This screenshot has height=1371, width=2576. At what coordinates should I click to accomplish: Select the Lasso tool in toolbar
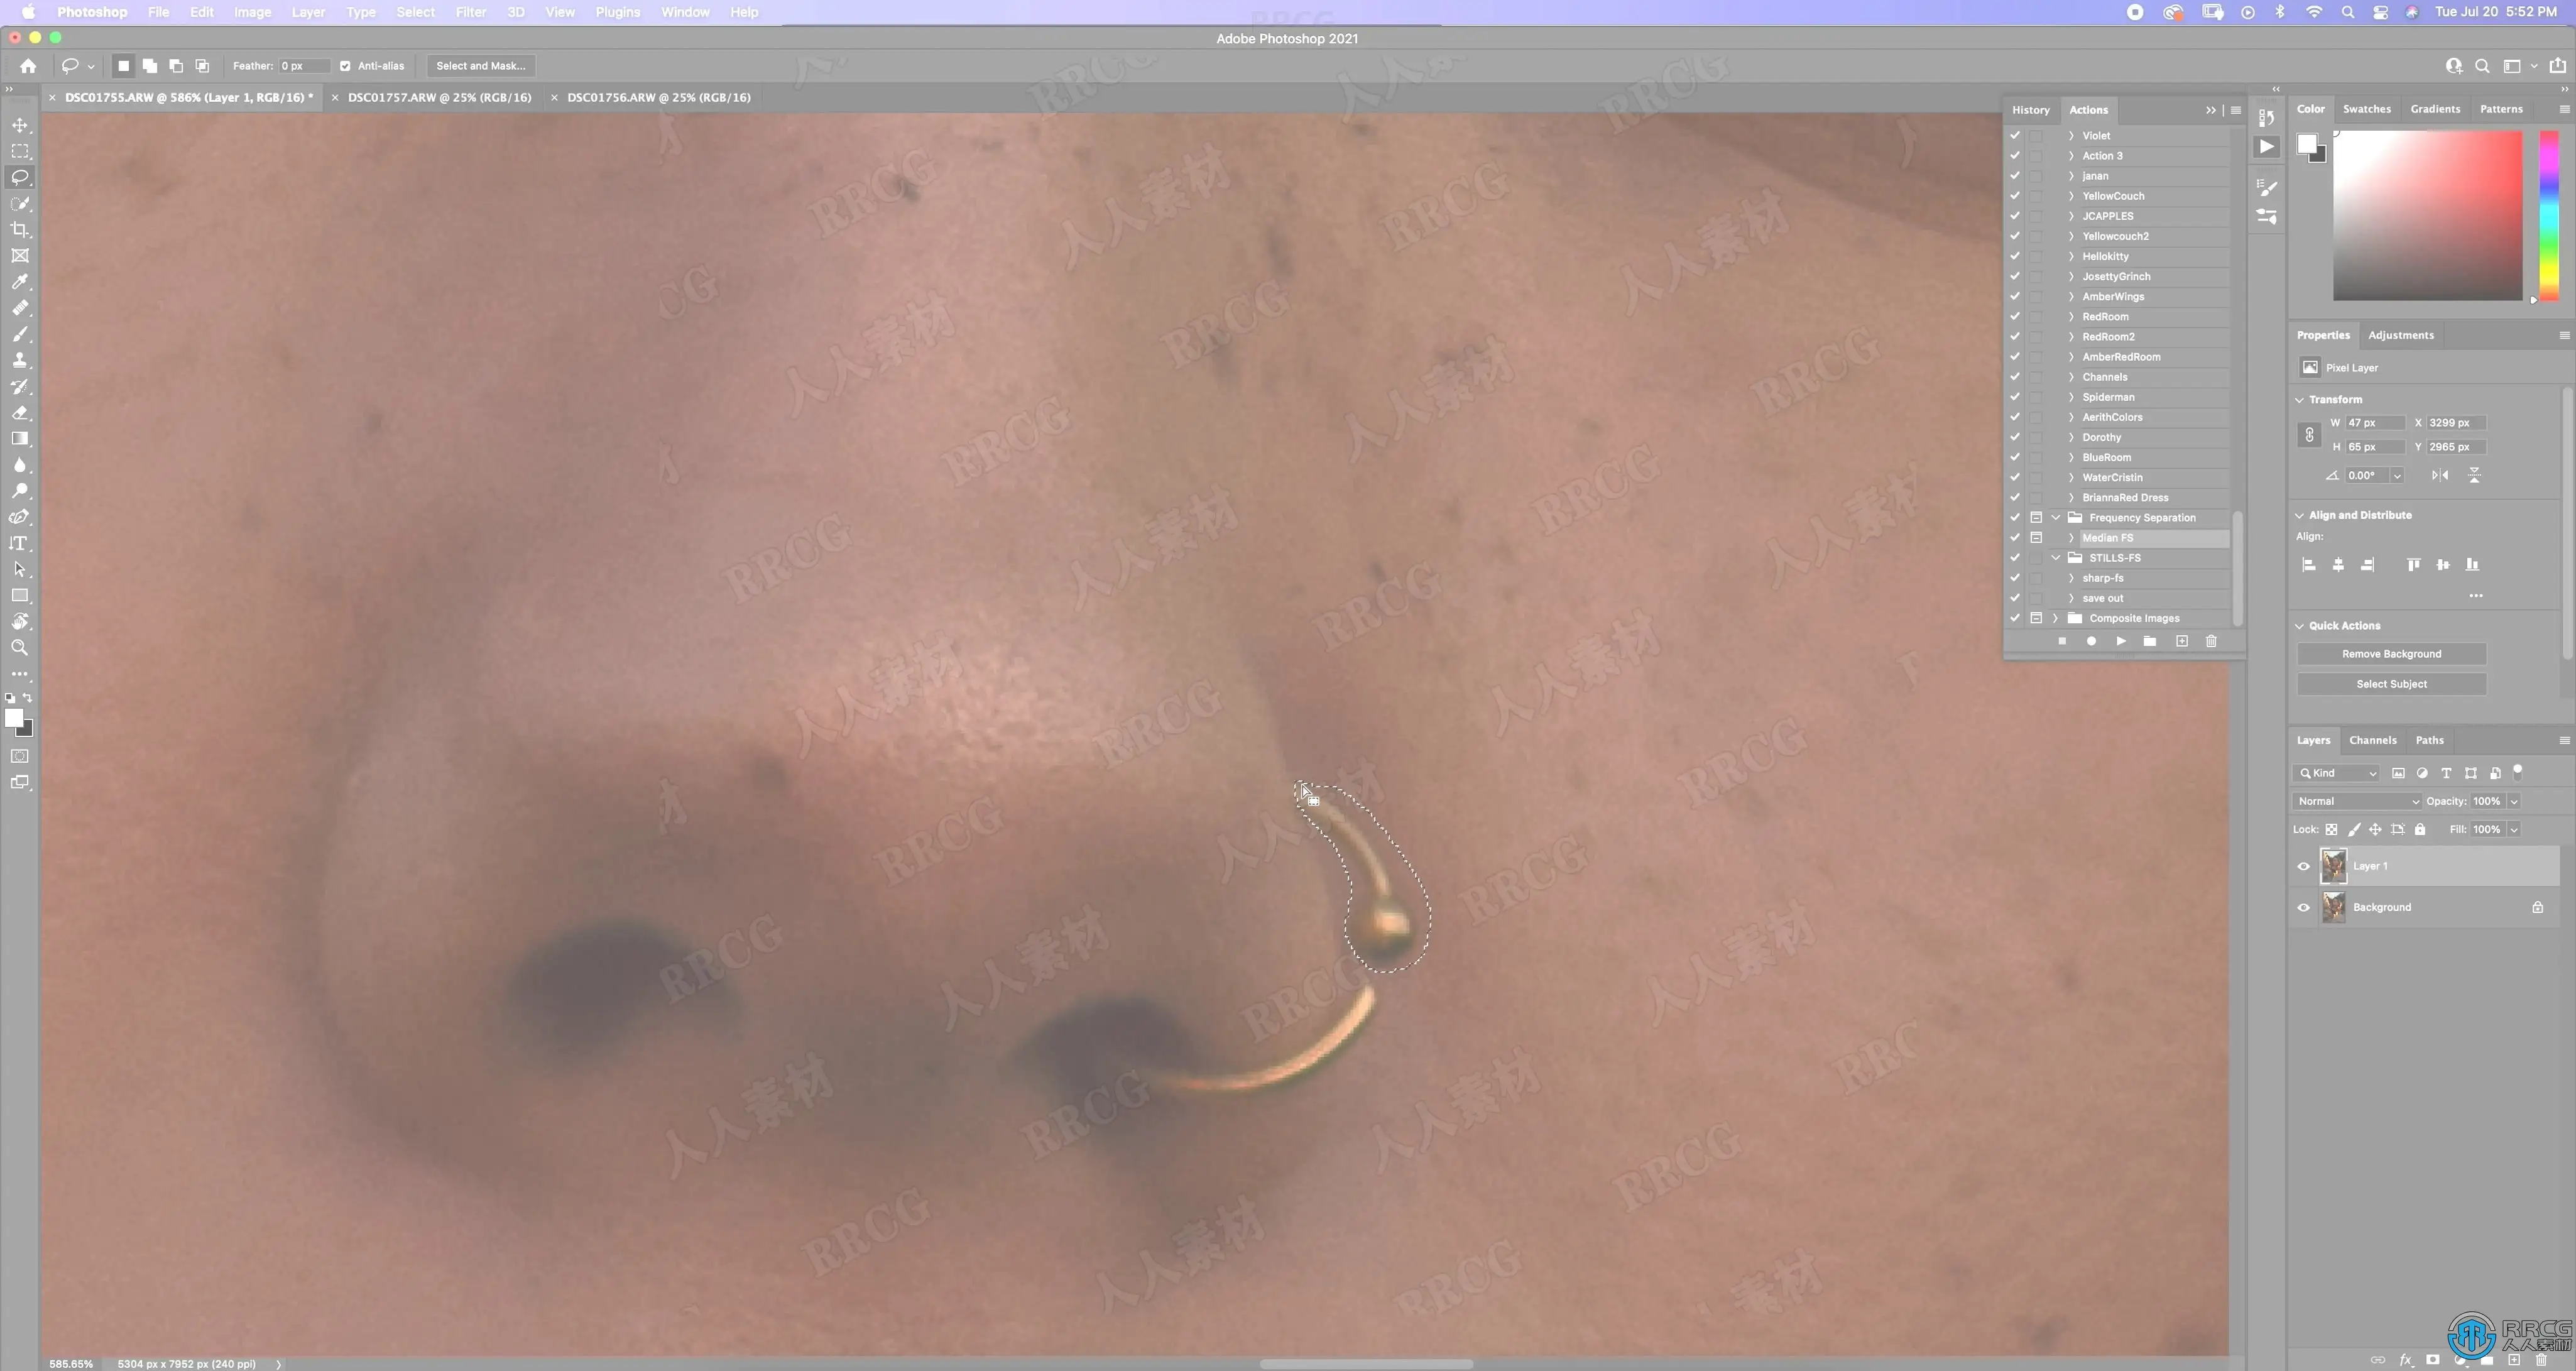coord(20,178)
